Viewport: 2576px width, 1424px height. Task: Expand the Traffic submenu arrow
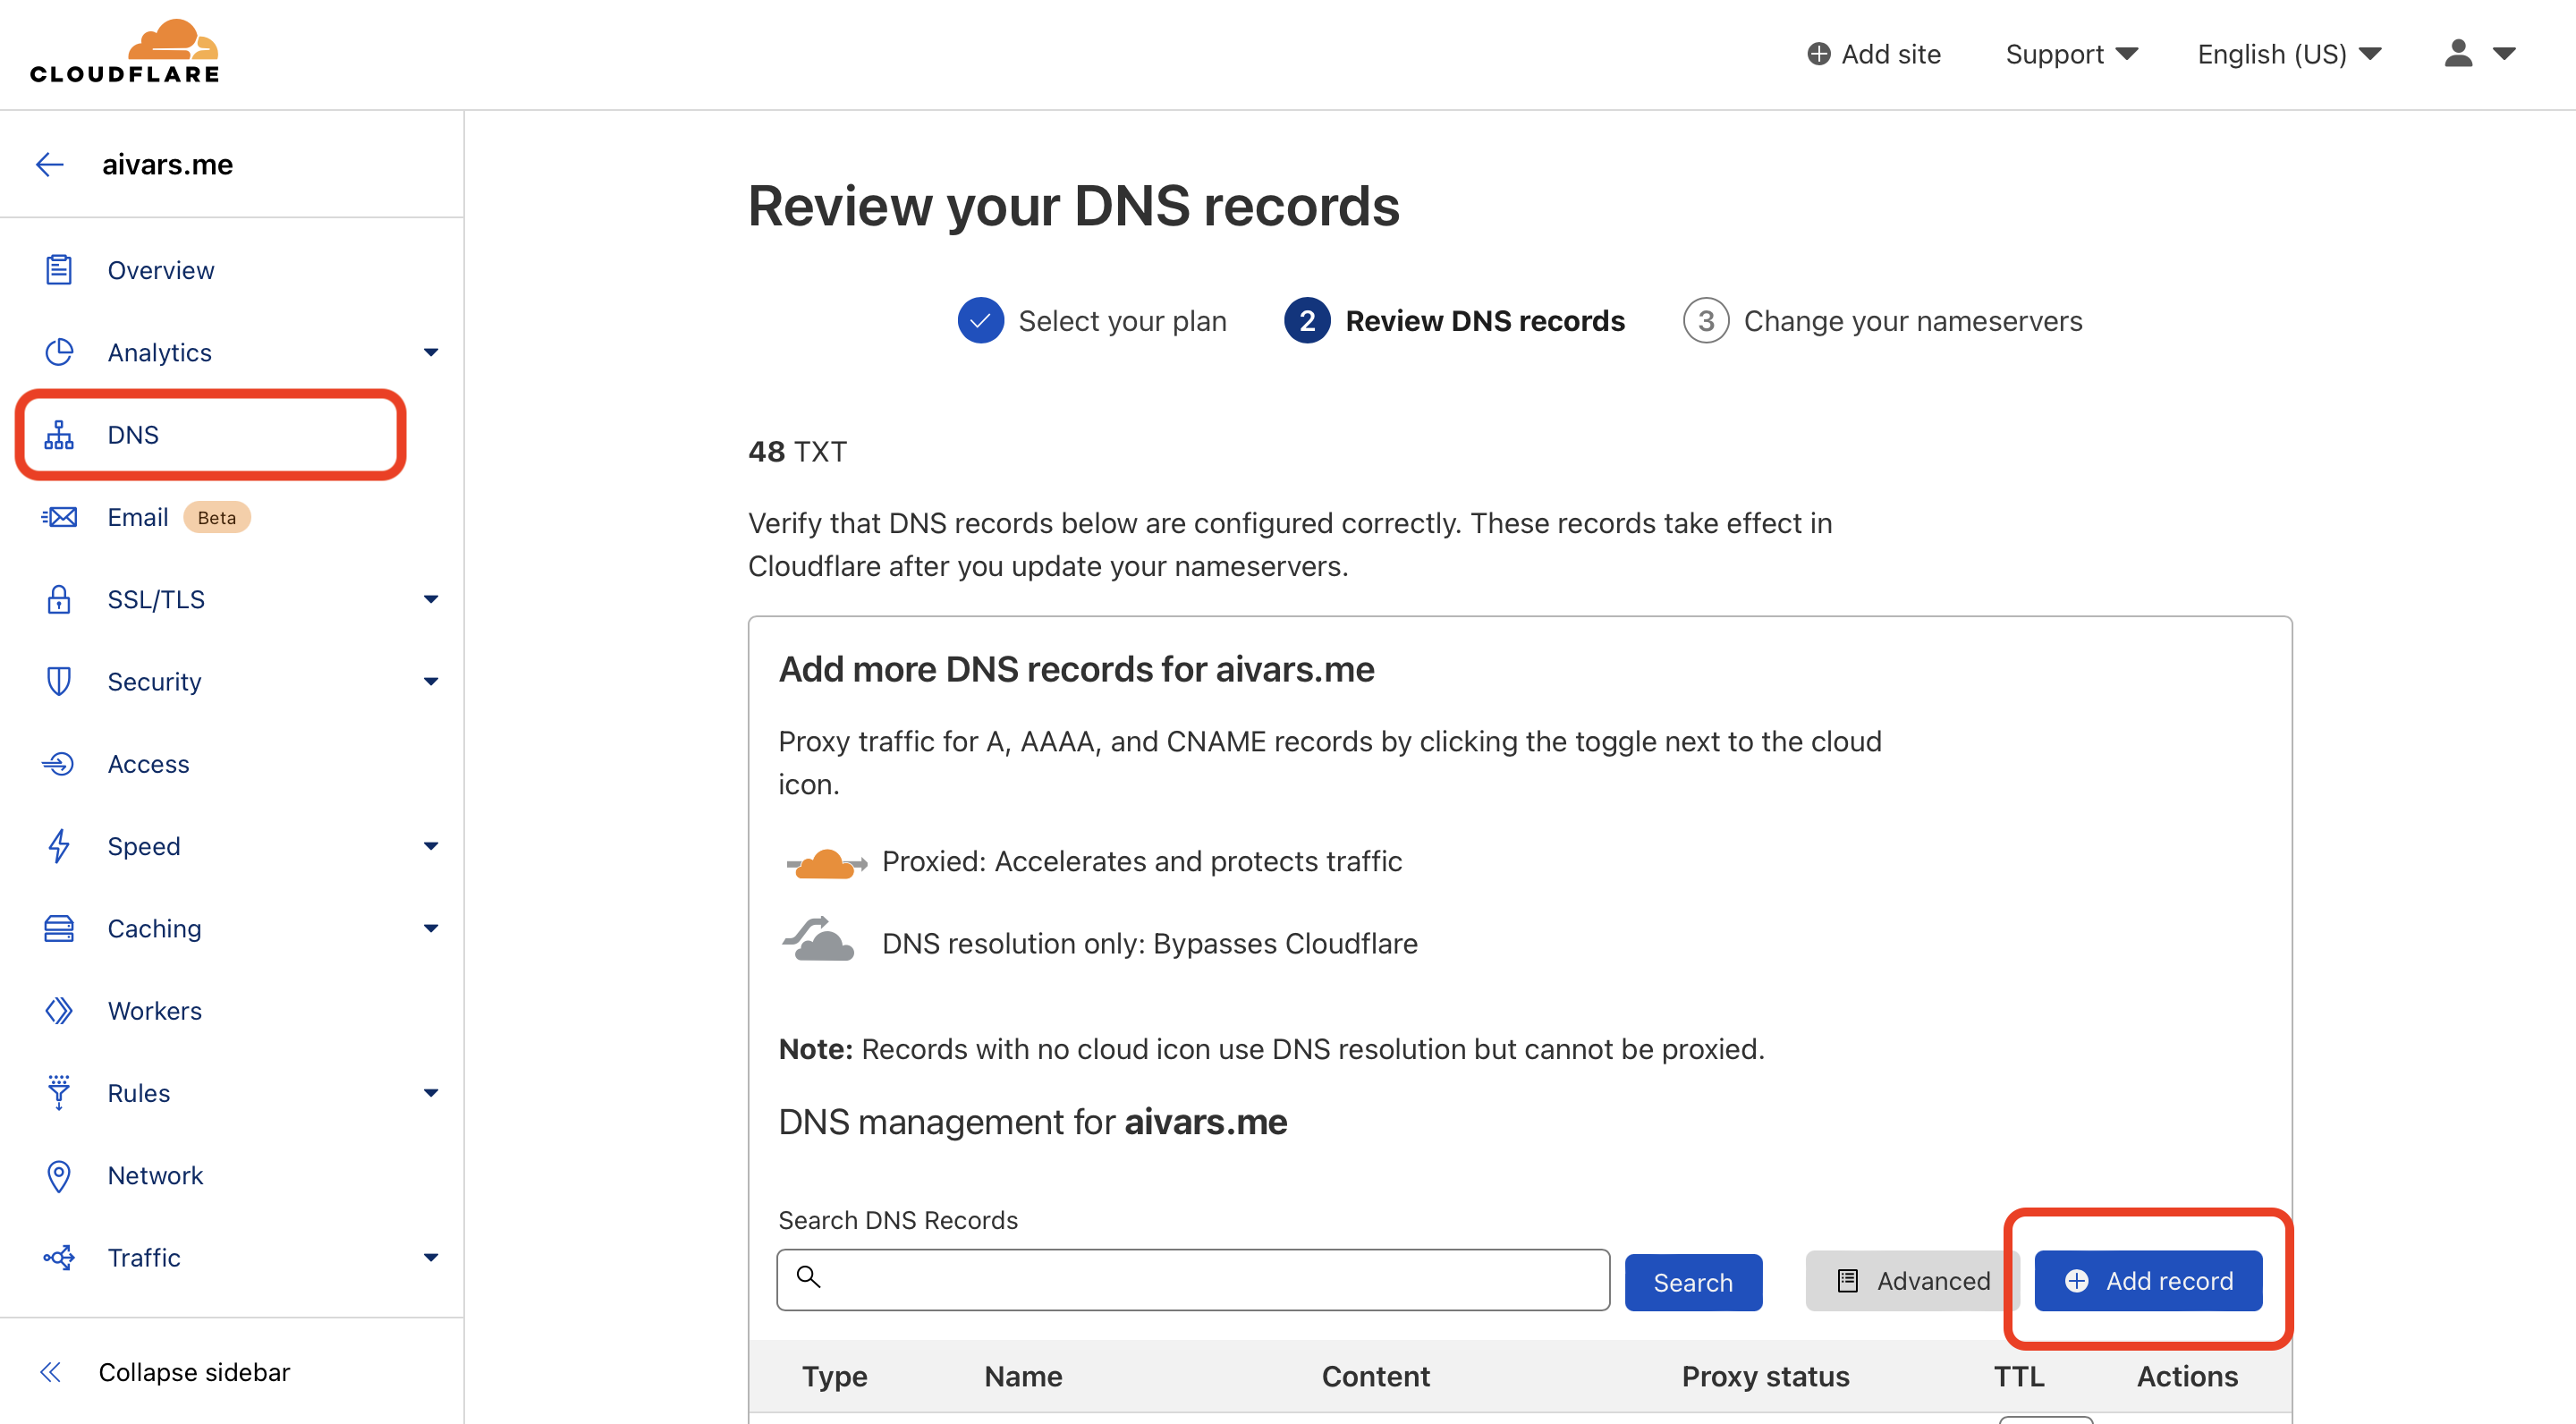(x=431, y=1258)
